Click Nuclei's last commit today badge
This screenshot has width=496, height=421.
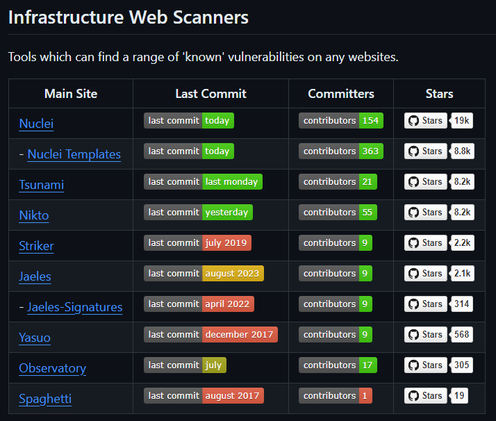[189, 120]
